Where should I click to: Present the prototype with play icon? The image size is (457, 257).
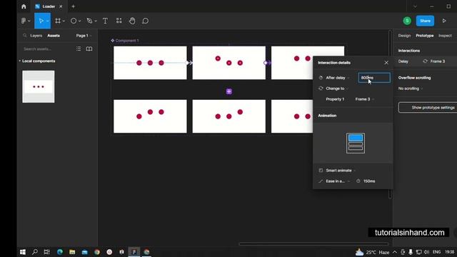444,21
